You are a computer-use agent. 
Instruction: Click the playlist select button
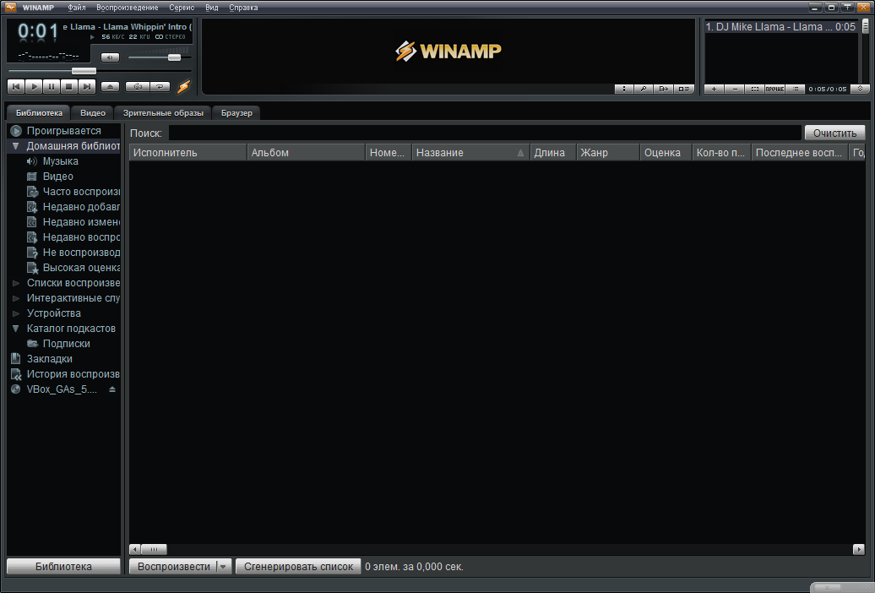point(754,89)
